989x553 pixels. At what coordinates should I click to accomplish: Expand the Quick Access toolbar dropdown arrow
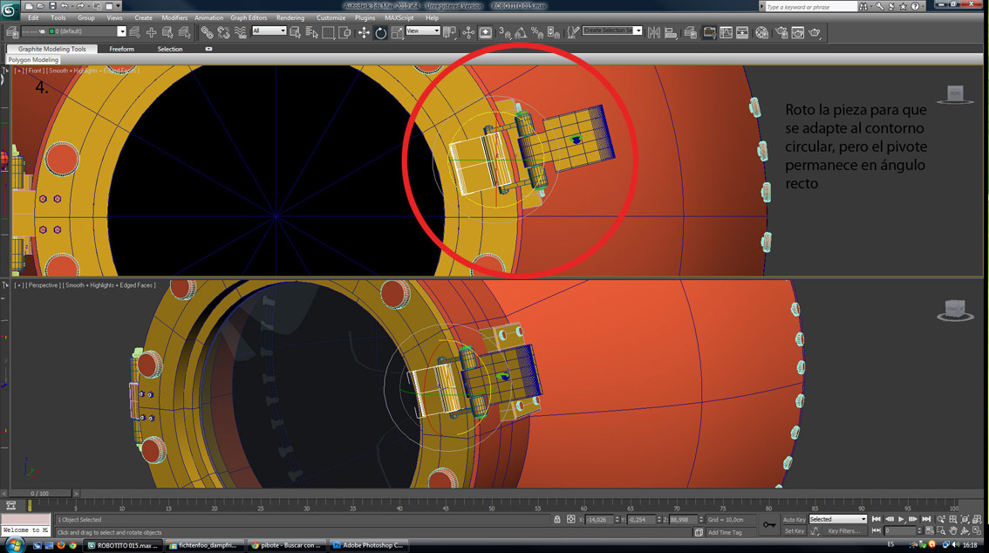(118, 6)
